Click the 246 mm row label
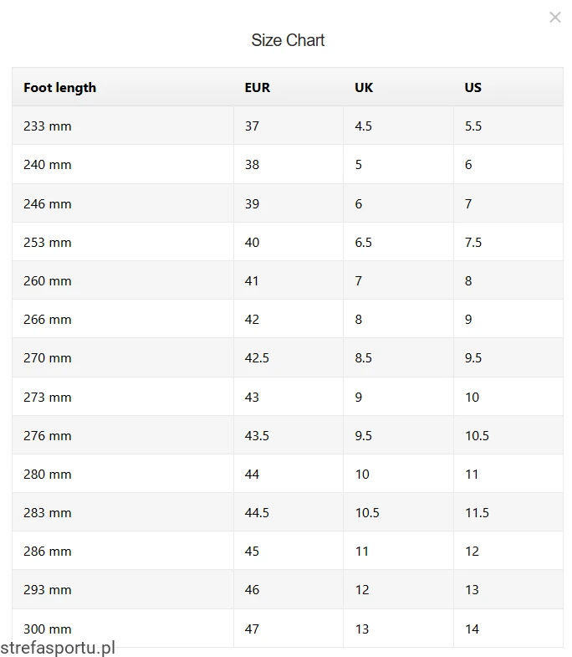 coord(48,203)
